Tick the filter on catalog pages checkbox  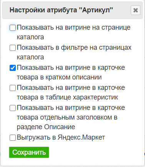point(13,48)
